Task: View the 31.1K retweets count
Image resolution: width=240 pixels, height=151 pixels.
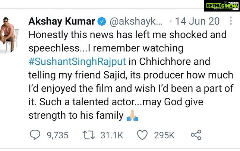Action: pos(112,135)
